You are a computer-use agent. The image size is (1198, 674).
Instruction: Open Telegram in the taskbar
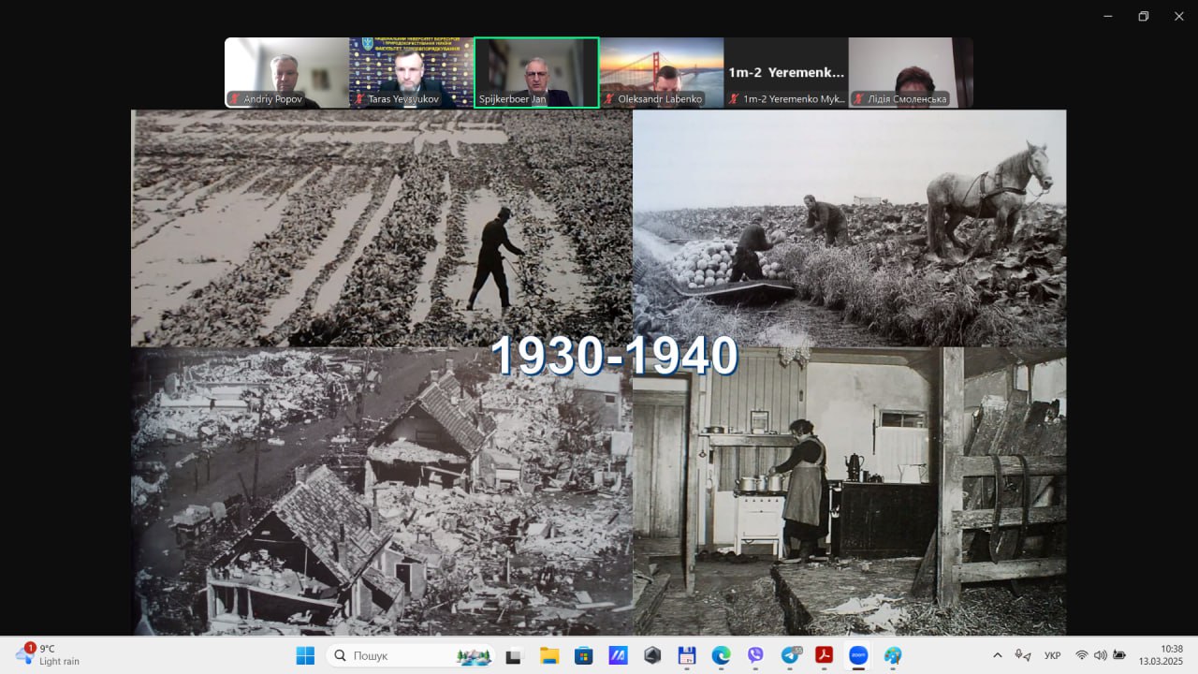tap(790, 655)
